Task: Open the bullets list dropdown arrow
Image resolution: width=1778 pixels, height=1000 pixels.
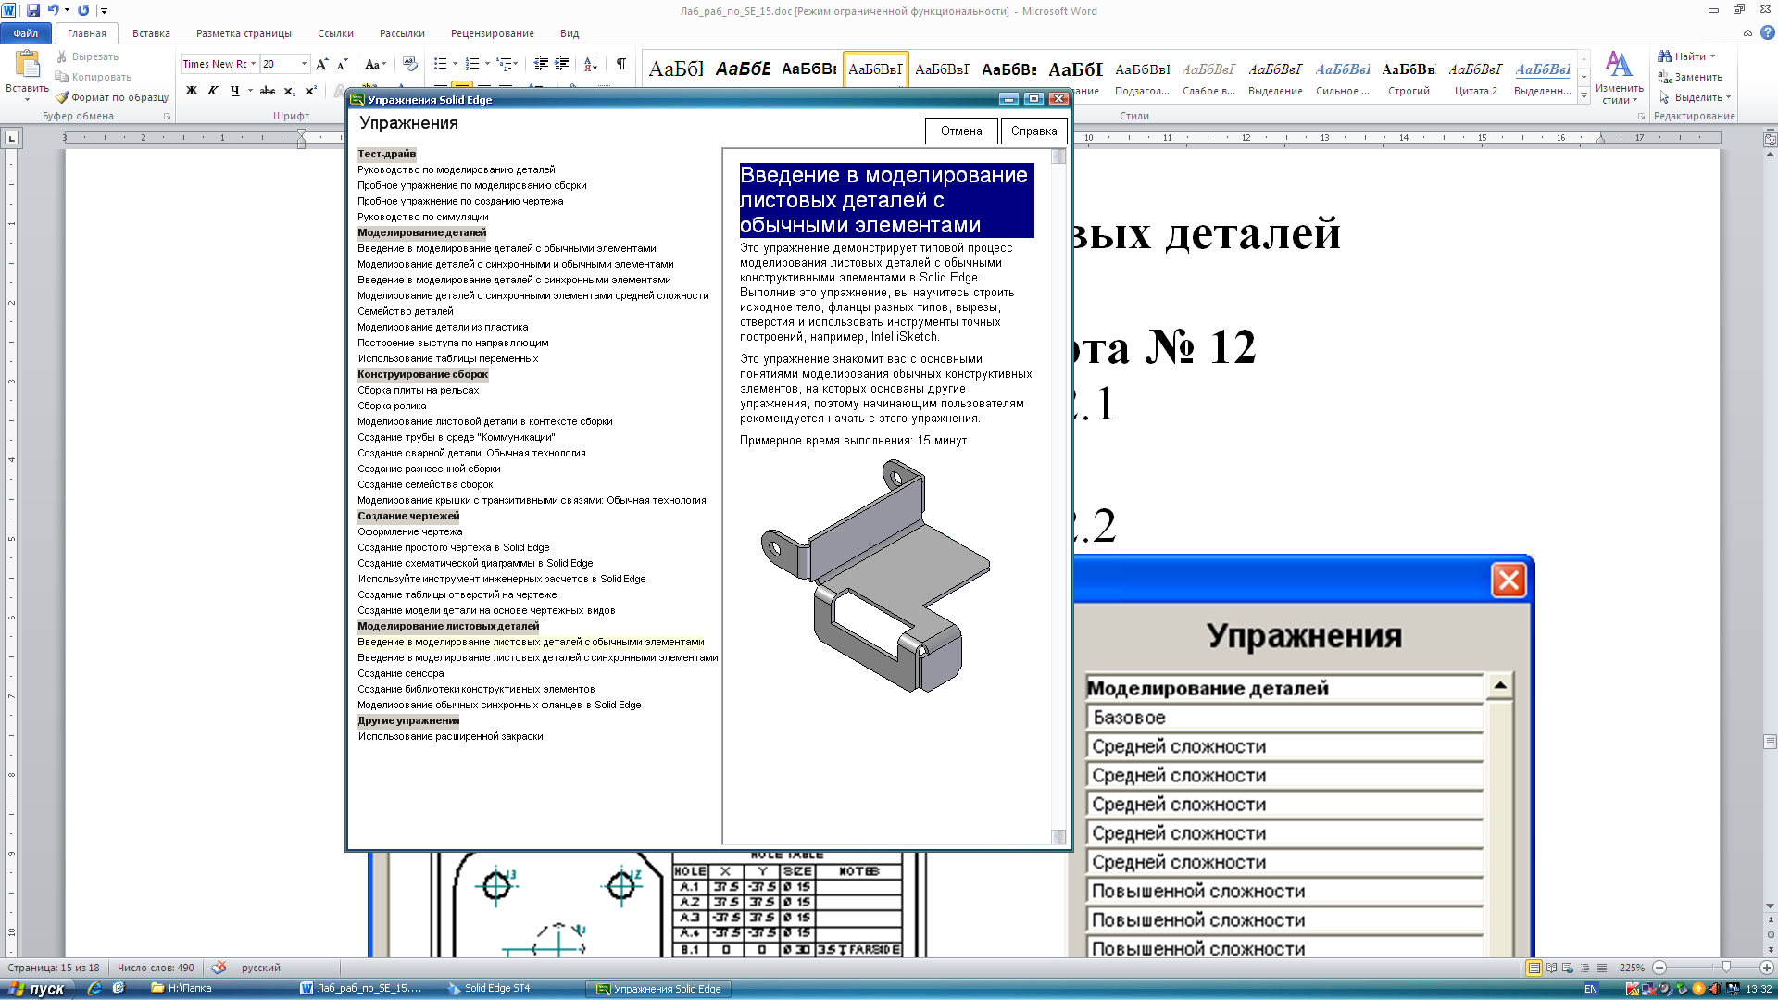Action: (454, 64)
